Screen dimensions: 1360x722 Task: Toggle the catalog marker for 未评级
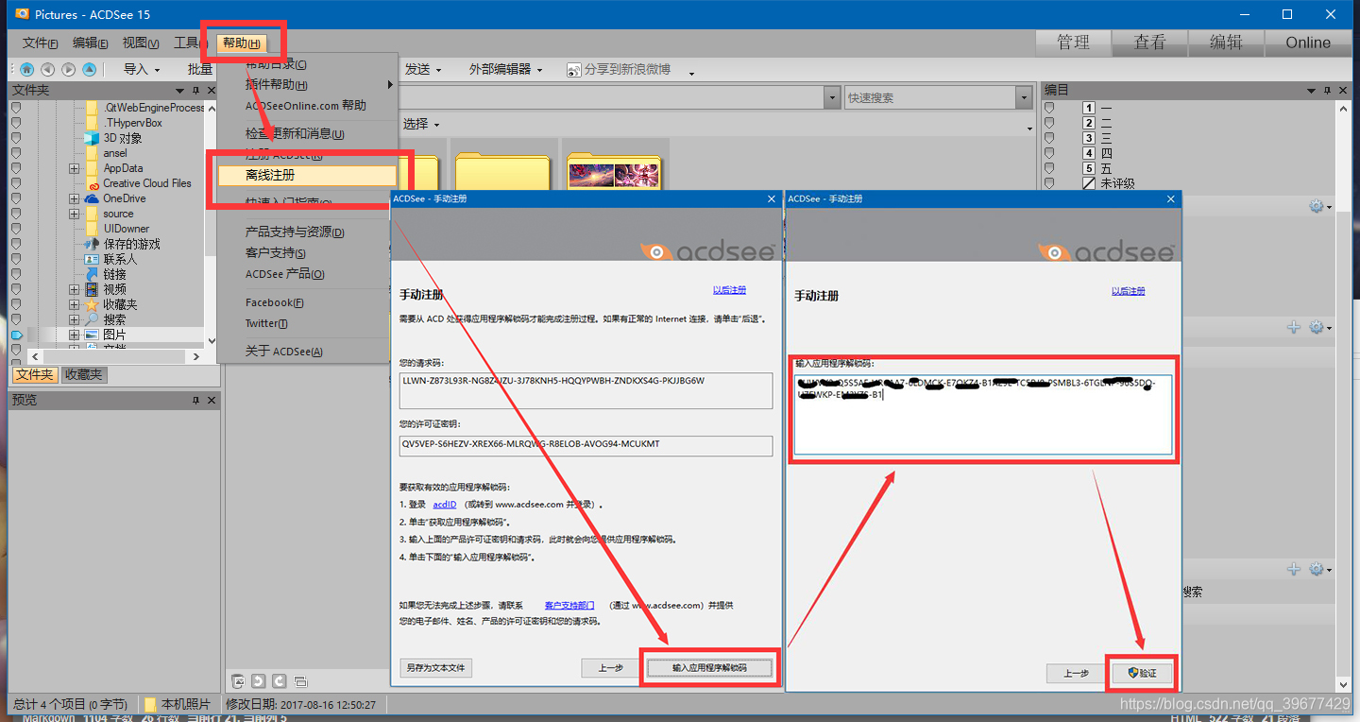(1050, 184)
